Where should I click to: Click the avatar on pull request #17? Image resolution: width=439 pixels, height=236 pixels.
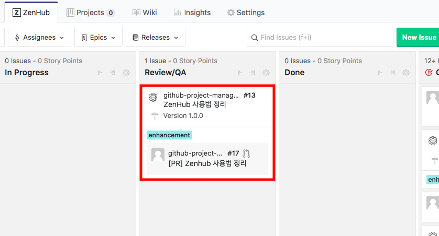[x=158, y=155]
